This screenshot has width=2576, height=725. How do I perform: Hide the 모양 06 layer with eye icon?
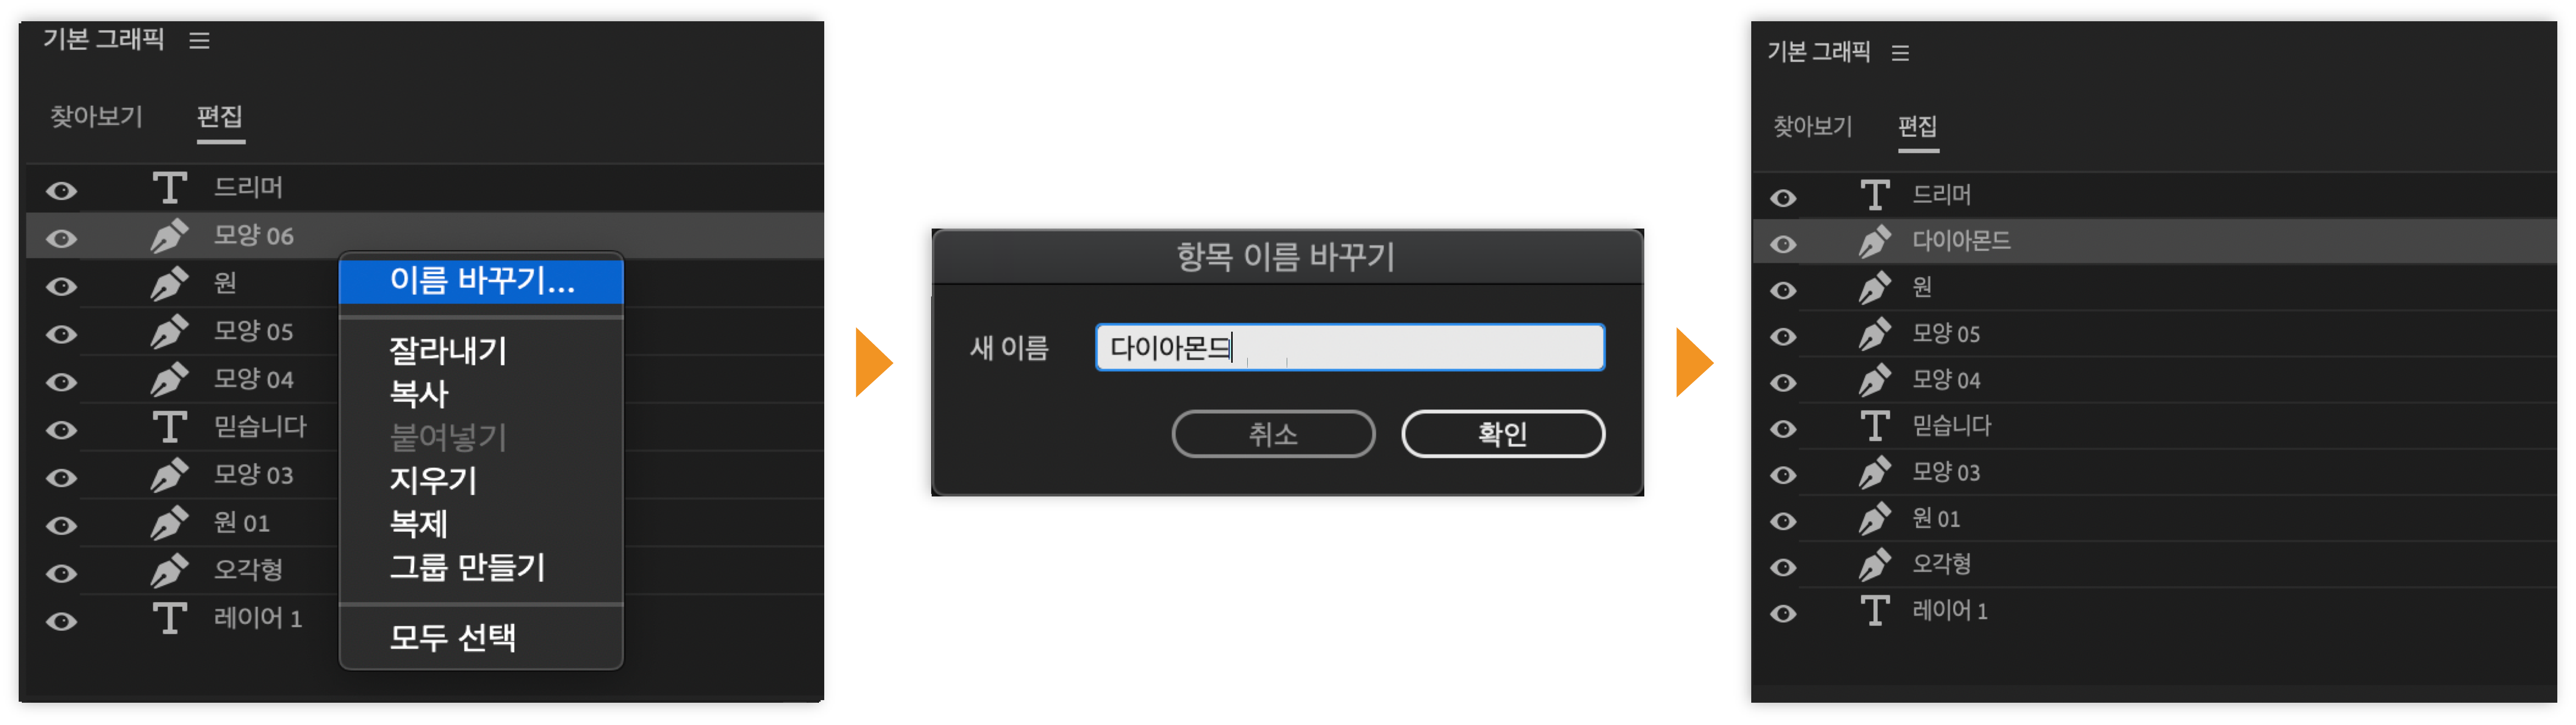(62, 239)
